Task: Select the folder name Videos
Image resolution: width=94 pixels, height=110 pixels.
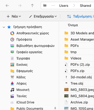Action: 76,58
